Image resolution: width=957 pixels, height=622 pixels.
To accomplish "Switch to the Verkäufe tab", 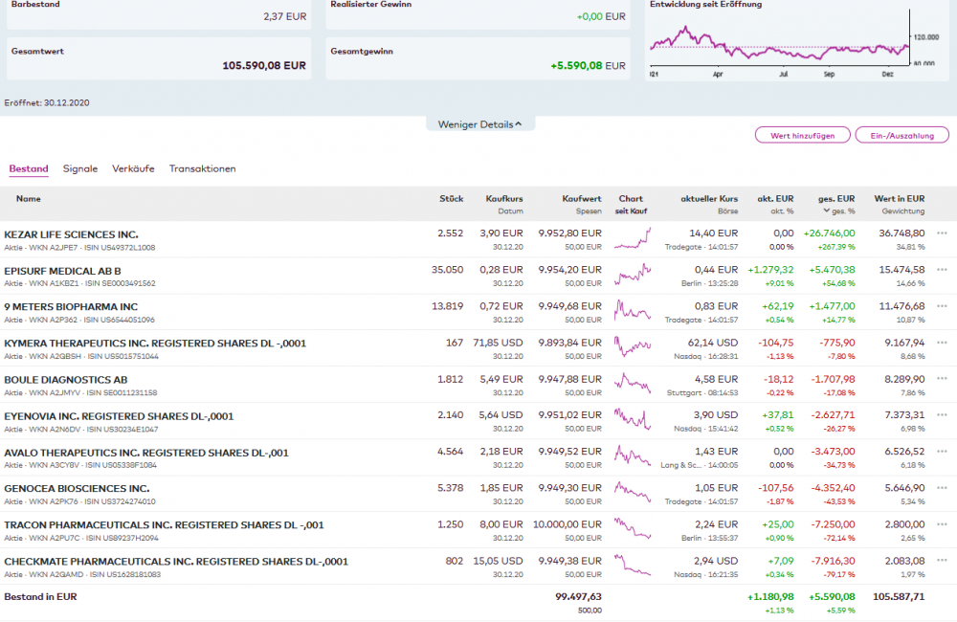I will tap(133, 168).
